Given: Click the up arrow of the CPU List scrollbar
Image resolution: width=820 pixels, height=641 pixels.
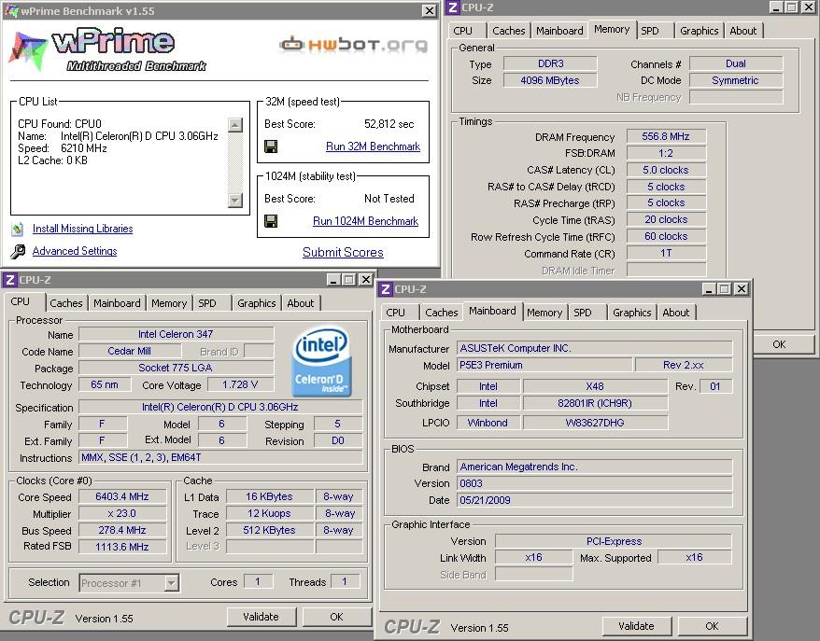Looking at the screenshot, I should coord(235,125).
